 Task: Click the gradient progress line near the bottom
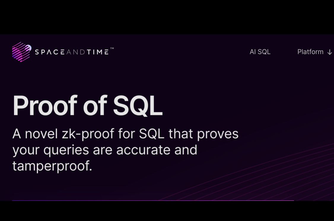click(153, 200)
